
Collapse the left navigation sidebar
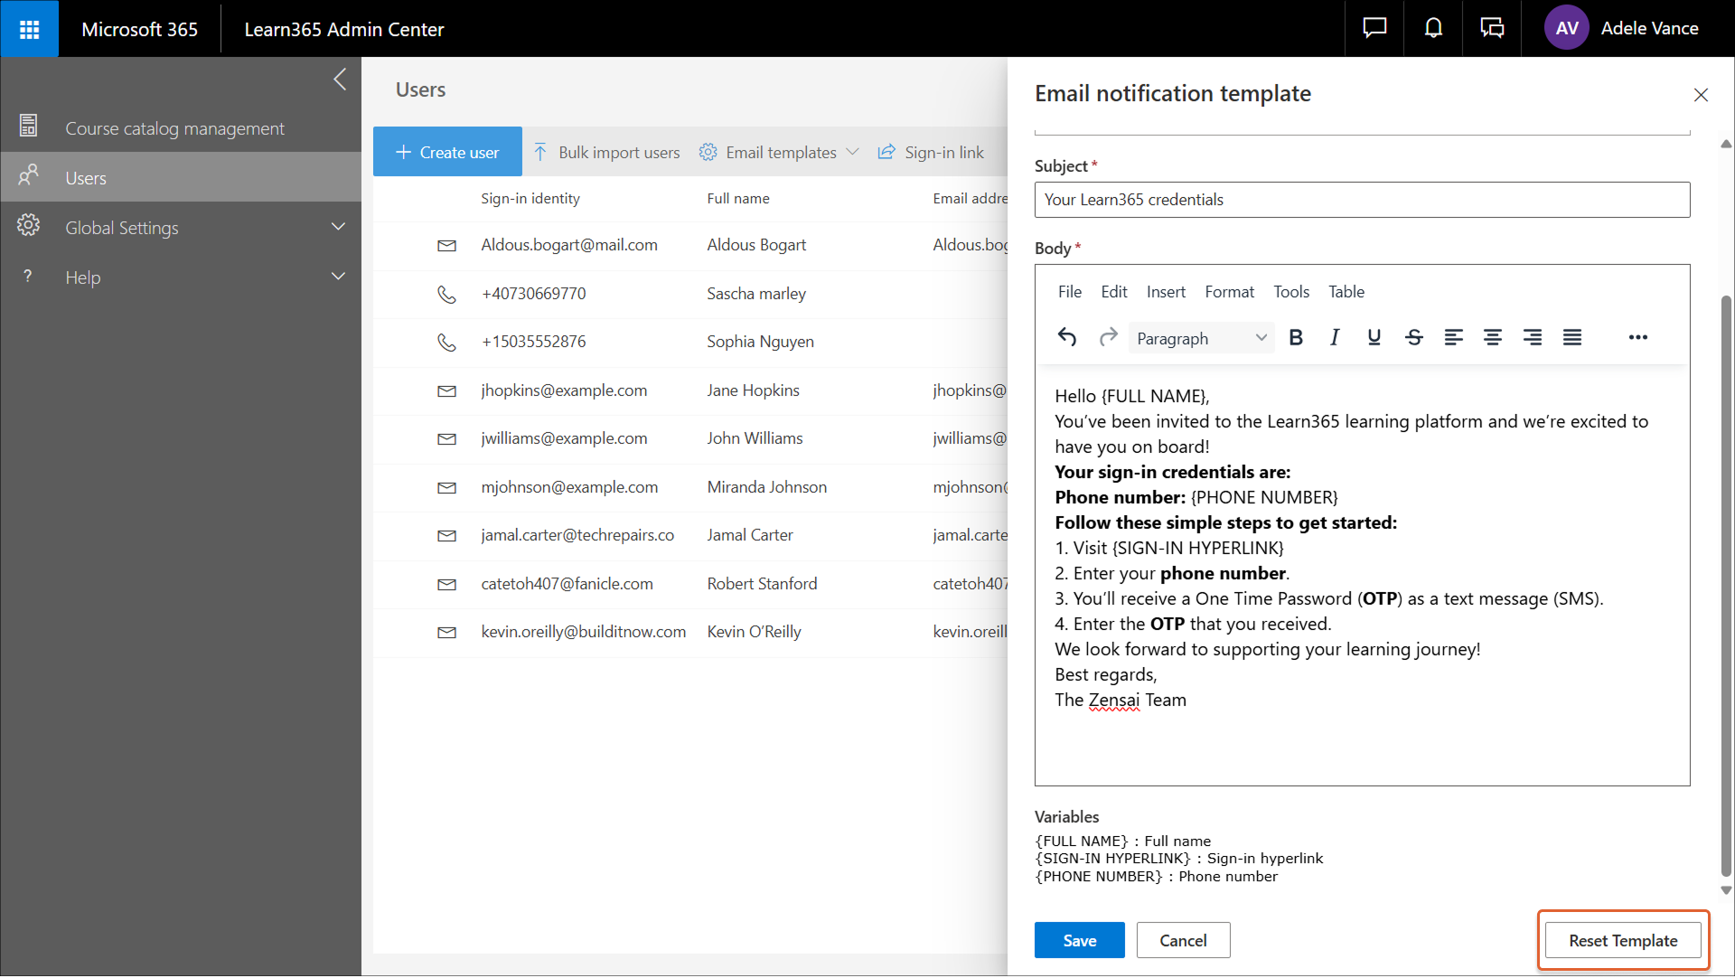[x=340, y=80]
